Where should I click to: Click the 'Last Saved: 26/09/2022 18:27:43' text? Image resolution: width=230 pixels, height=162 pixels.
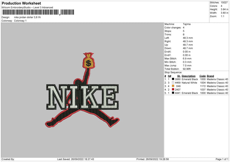(x=76, y=159)
